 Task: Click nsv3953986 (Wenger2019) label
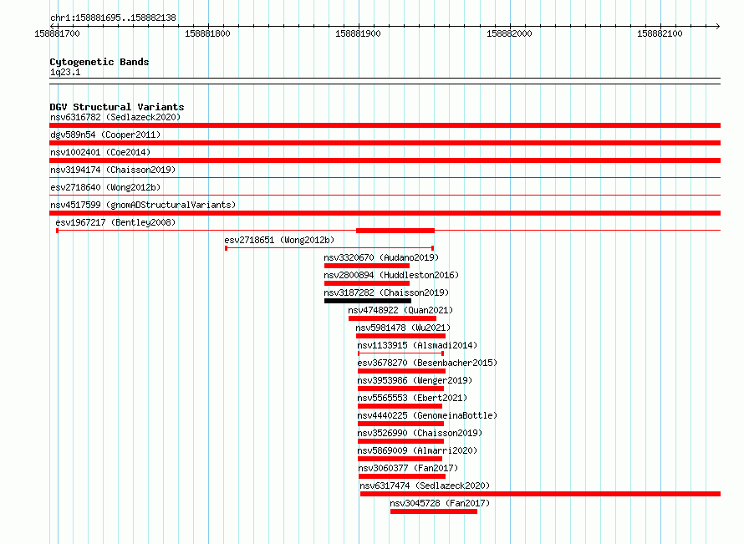415,380
